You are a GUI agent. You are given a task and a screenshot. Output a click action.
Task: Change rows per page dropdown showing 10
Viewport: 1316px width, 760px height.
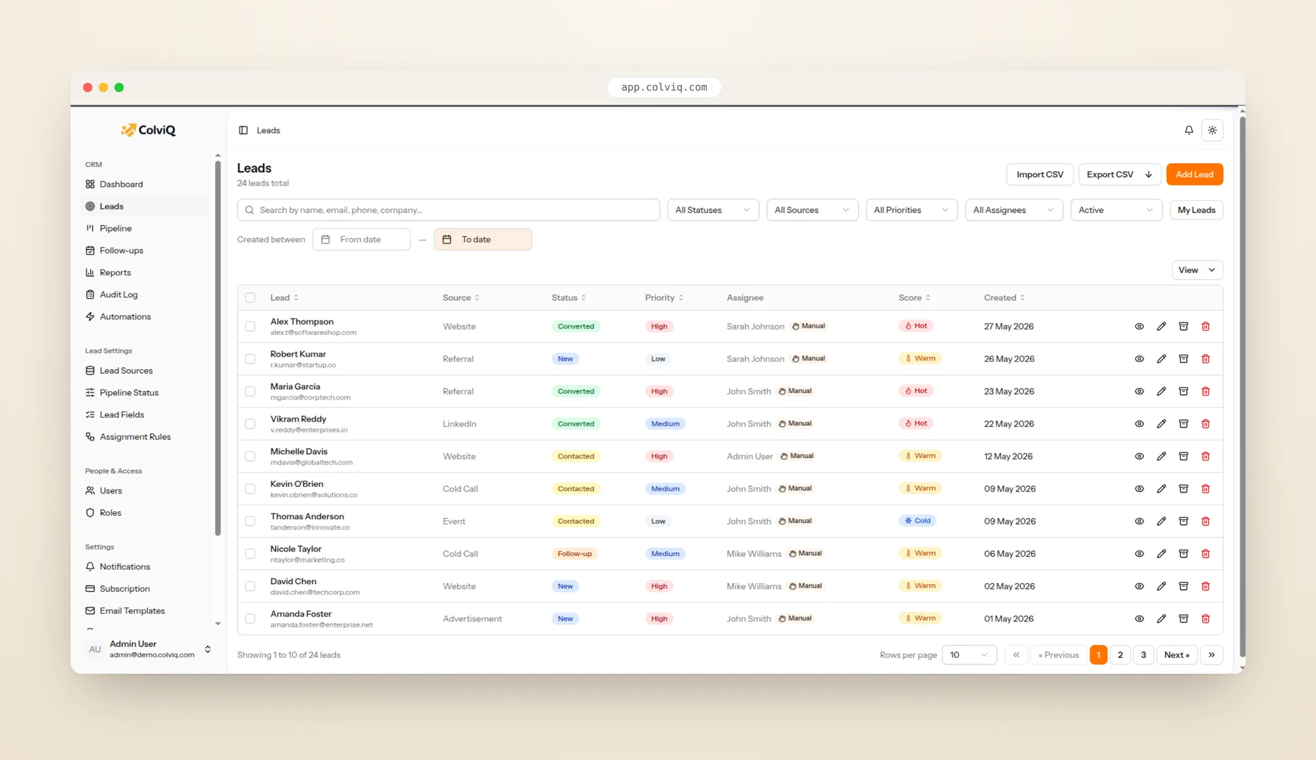[969, 655]
